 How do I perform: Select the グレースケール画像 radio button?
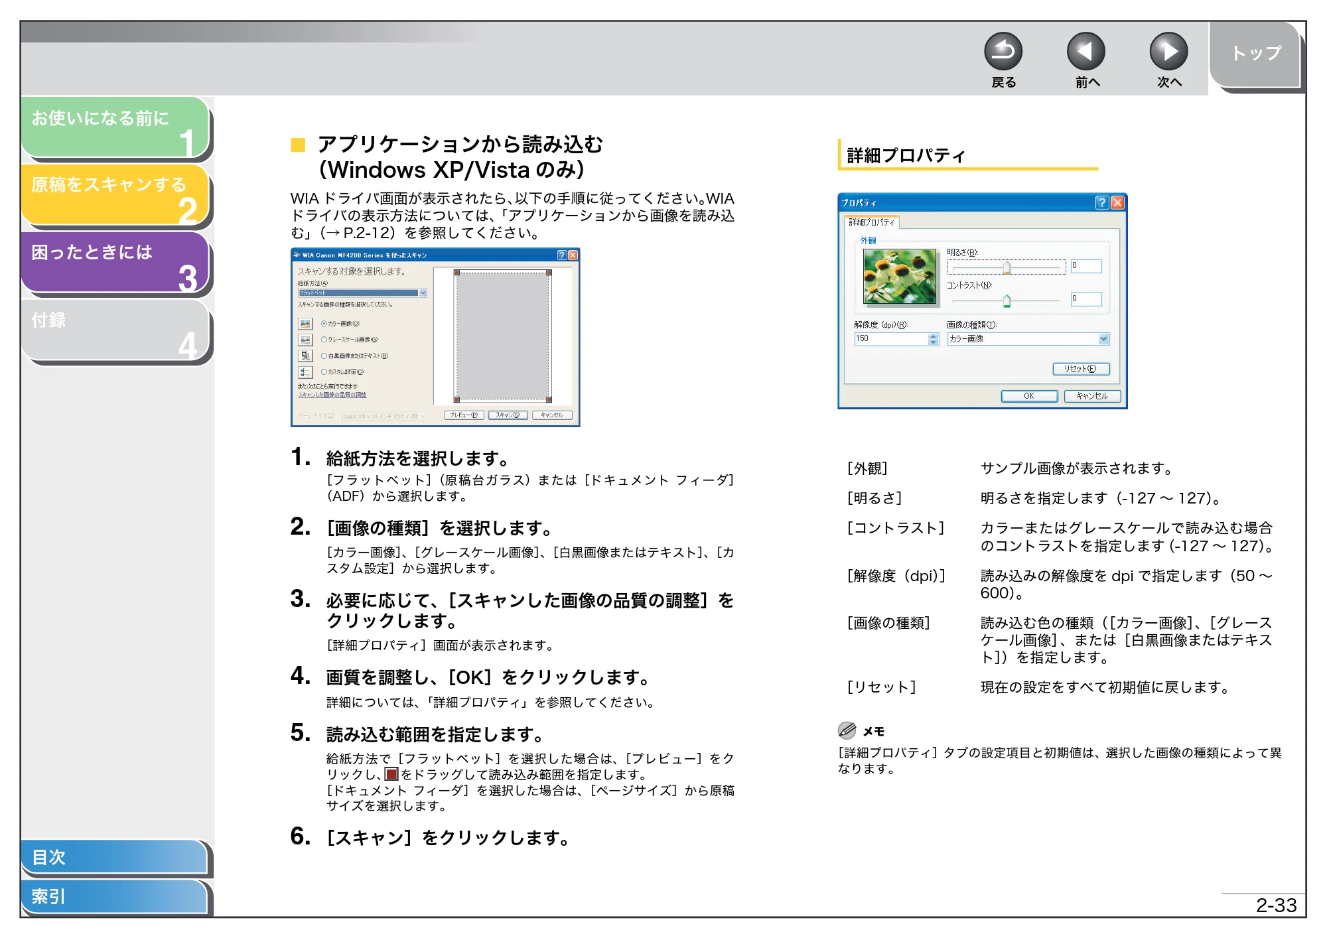pos(324,340)
